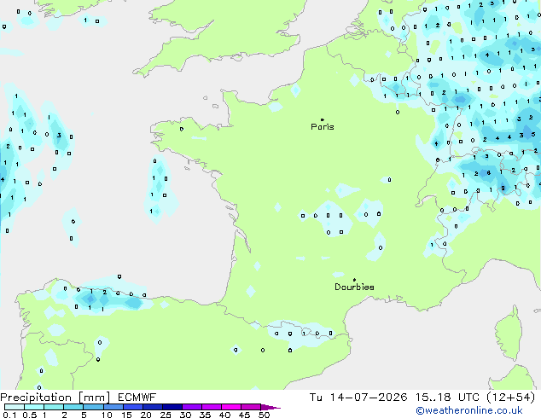Click the legend value '50'
Screen dimensions: 541x418
[265, 415]
